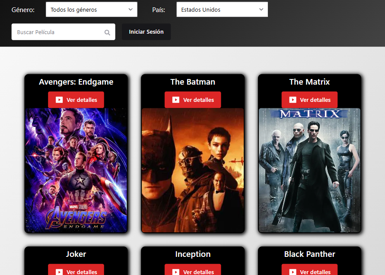
Task: Click play icon on Black Panther button
Action: click(x=293, y=272)
